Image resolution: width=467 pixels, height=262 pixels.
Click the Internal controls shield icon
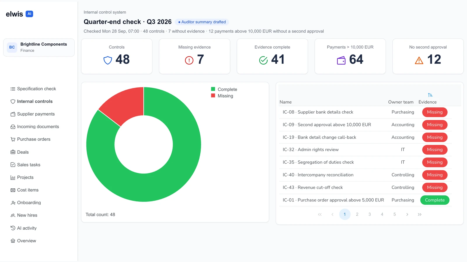[x=13, y=102]
